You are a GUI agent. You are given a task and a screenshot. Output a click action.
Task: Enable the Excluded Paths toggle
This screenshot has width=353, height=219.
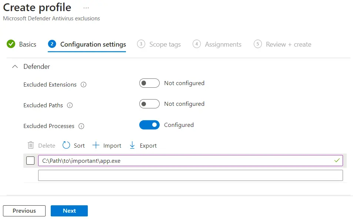click(x=149, y=104)
